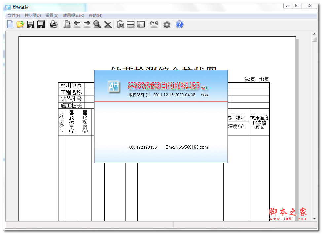
Task: Click the horizontal rows table icon
Action: (130, 24)
